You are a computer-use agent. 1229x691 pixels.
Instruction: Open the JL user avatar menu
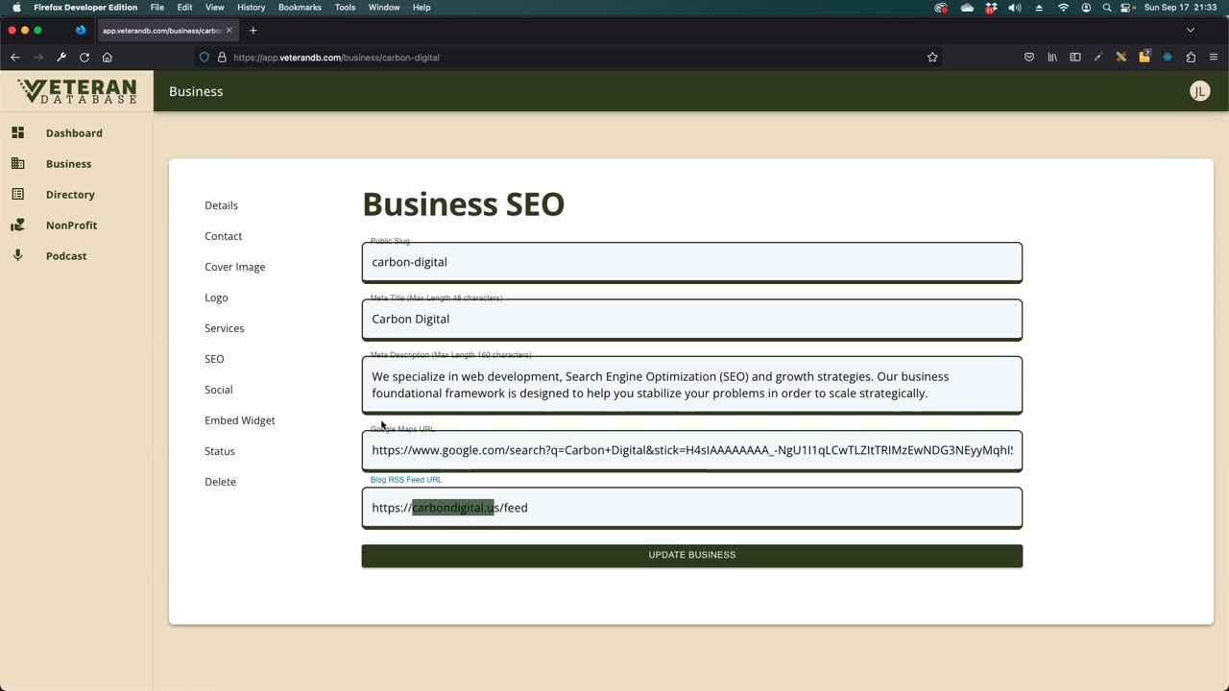click(1199, 91)
